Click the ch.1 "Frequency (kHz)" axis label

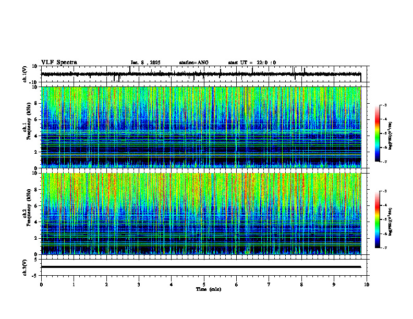click(29, 121)
